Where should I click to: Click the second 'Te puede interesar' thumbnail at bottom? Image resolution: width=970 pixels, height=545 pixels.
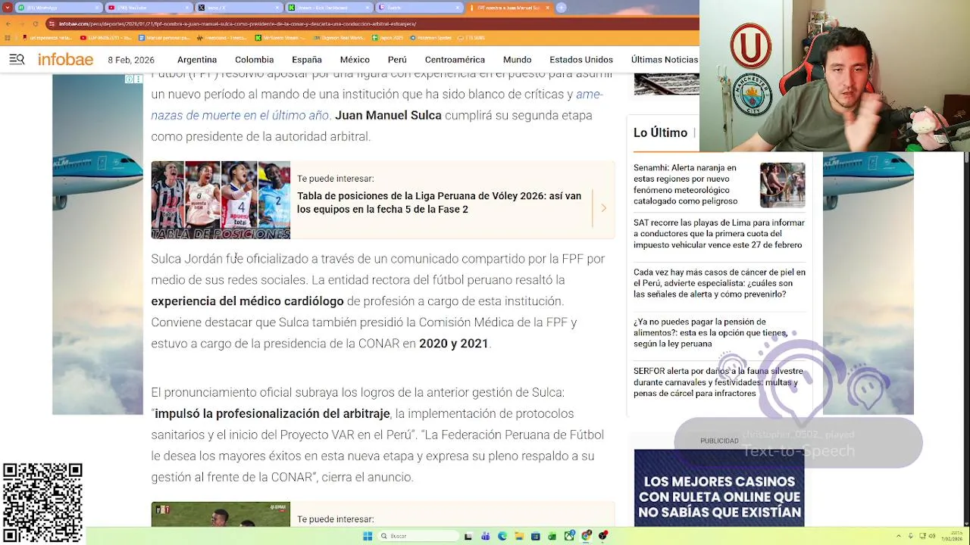[x=221, y=514]
